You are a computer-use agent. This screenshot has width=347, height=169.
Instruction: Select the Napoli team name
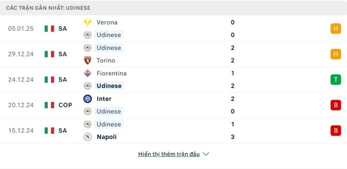tap(107, 137)
